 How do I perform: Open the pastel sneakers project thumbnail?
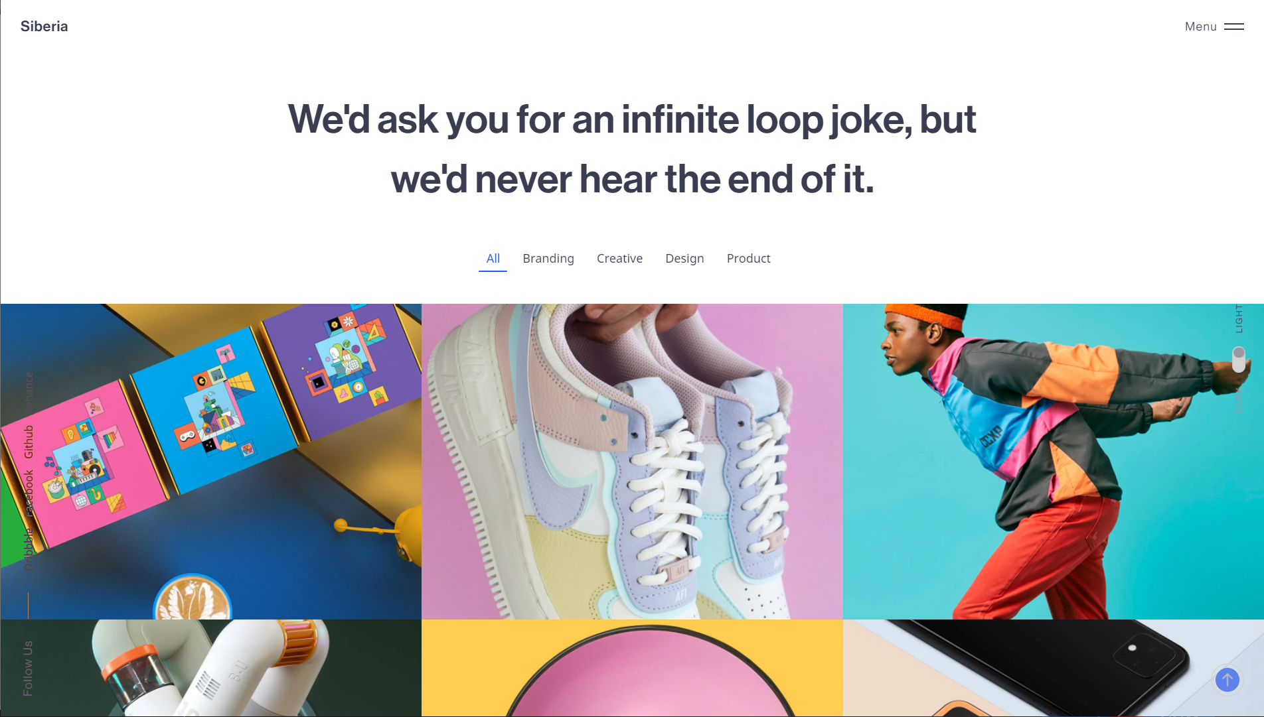[x=632, y=461]
